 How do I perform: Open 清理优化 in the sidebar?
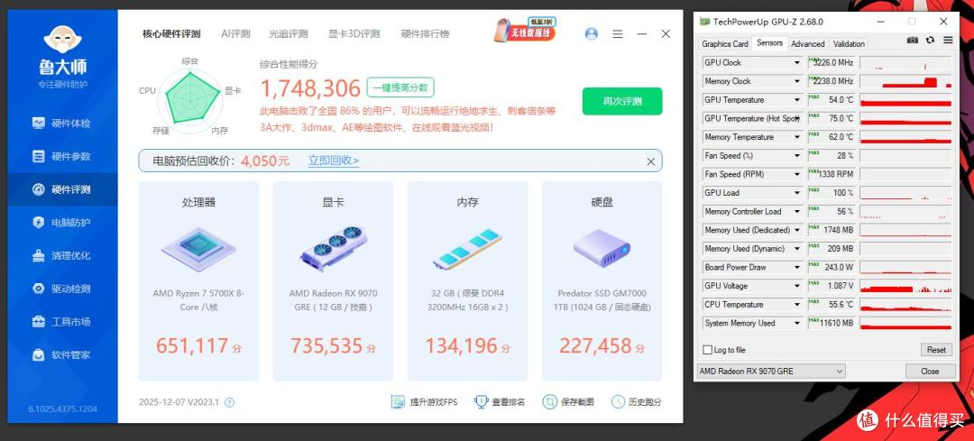coord(61,255)
